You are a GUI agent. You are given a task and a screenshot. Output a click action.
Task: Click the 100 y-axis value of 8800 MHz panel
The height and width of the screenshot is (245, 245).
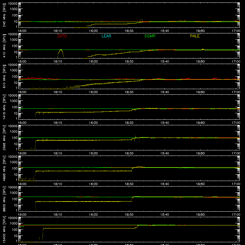[15, 199]
